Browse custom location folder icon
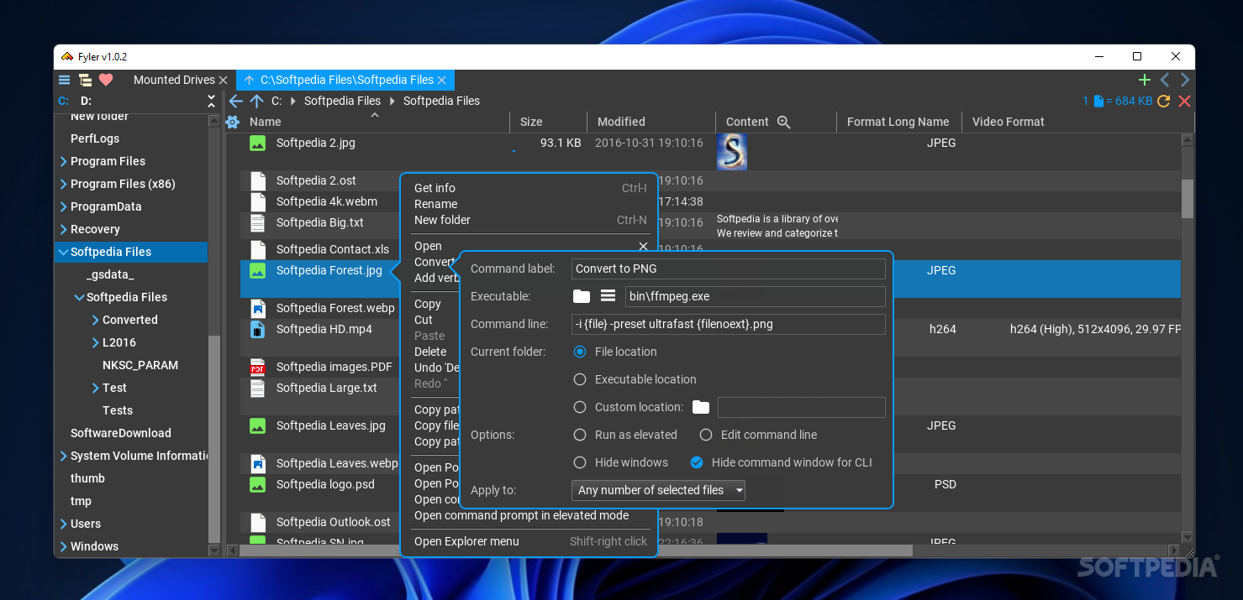 tap(701, 407)
